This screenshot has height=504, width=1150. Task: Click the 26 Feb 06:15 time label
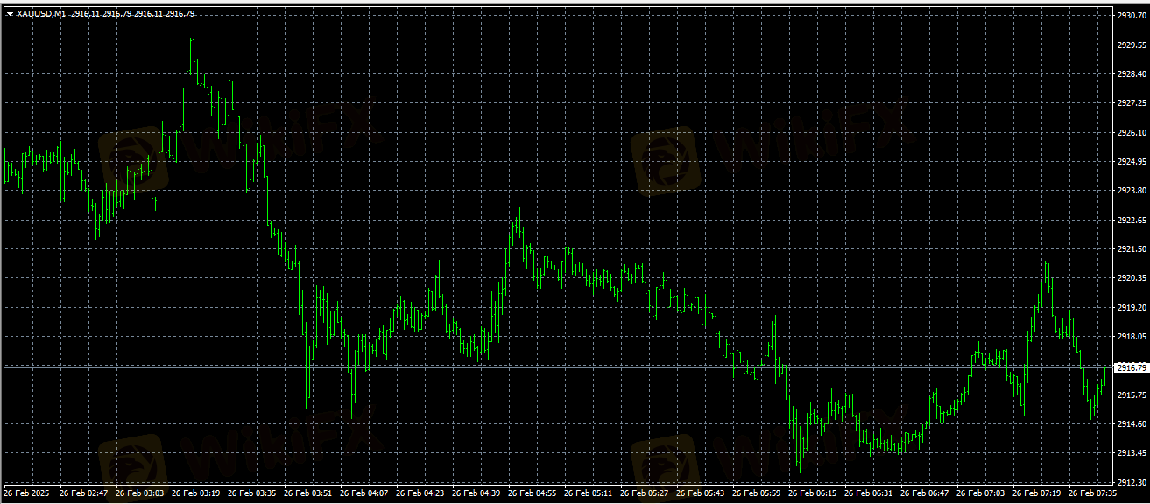pos(813,494)
